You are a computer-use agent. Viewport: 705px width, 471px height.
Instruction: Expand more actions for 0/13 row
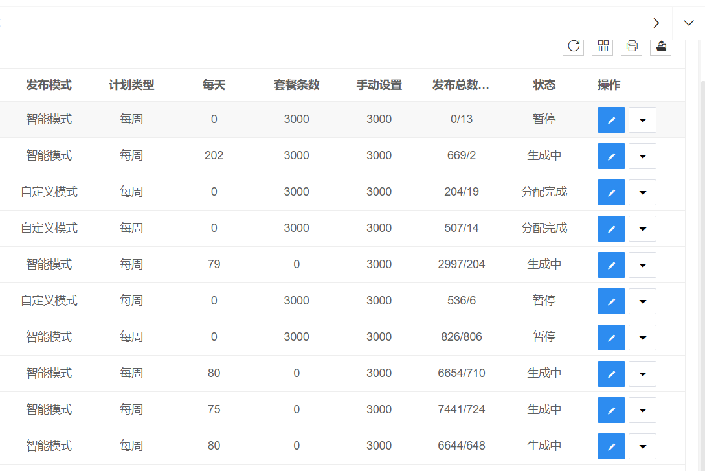point(642,120)
